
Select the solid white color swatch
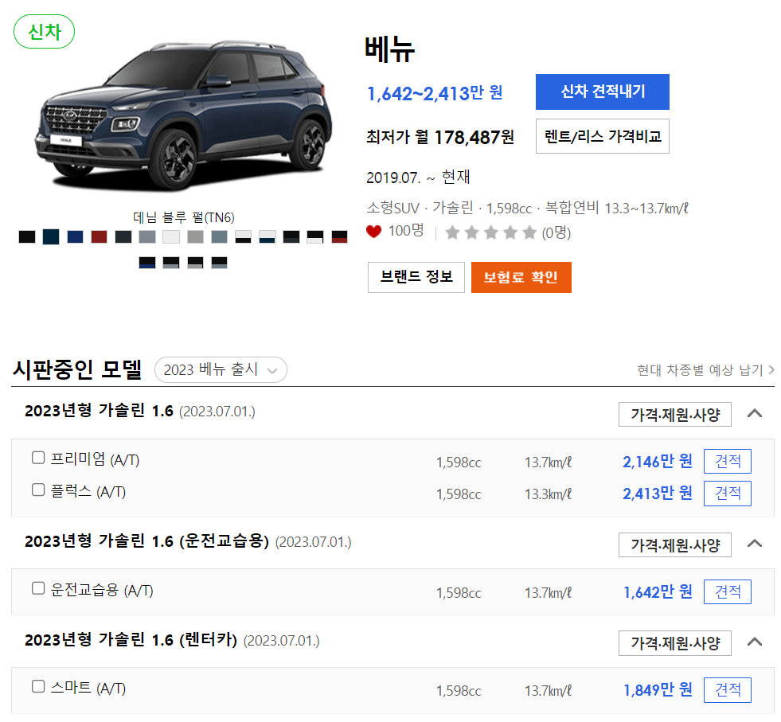click(x=171, y=237)
